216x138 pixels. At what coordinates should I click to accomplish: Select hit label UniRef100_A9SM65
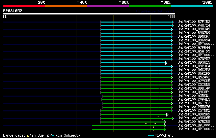tap(194, 118)
